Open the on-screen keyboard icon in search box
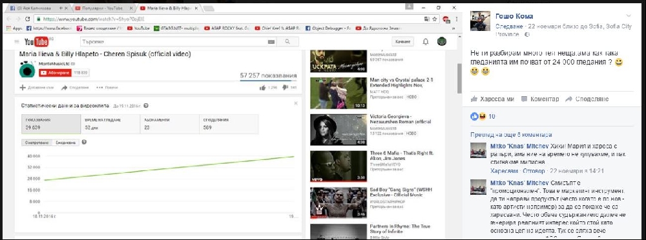Viewport: 646px width, 240px height. pyautogui.click(x=271, y=42)
